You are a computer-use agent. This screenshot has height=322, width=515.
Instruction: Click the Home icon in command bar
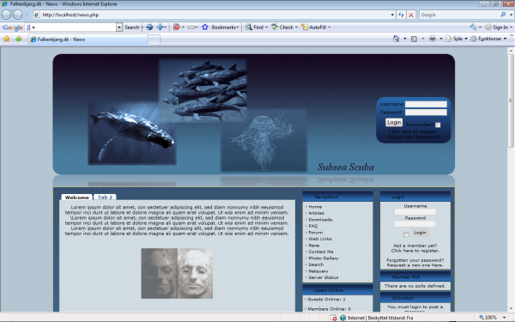[x=396, y=39]
